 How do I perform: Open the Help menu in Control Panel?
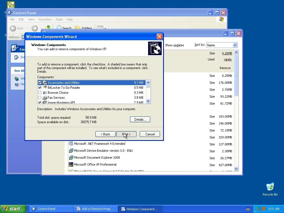point(70,19)
